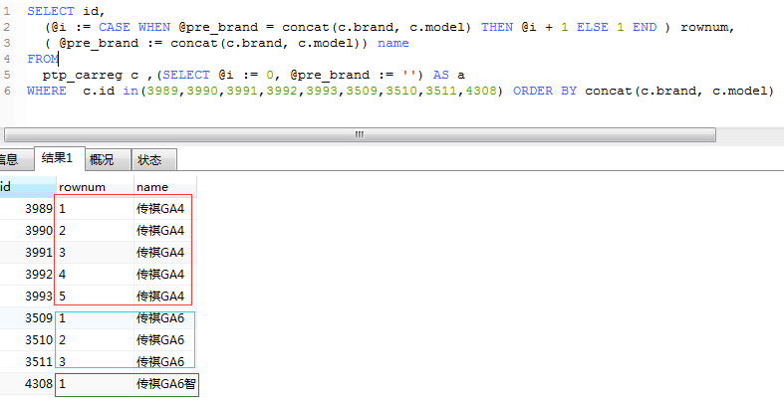Open the 概况 tab
784x401 pixels.
pos(108,160)
